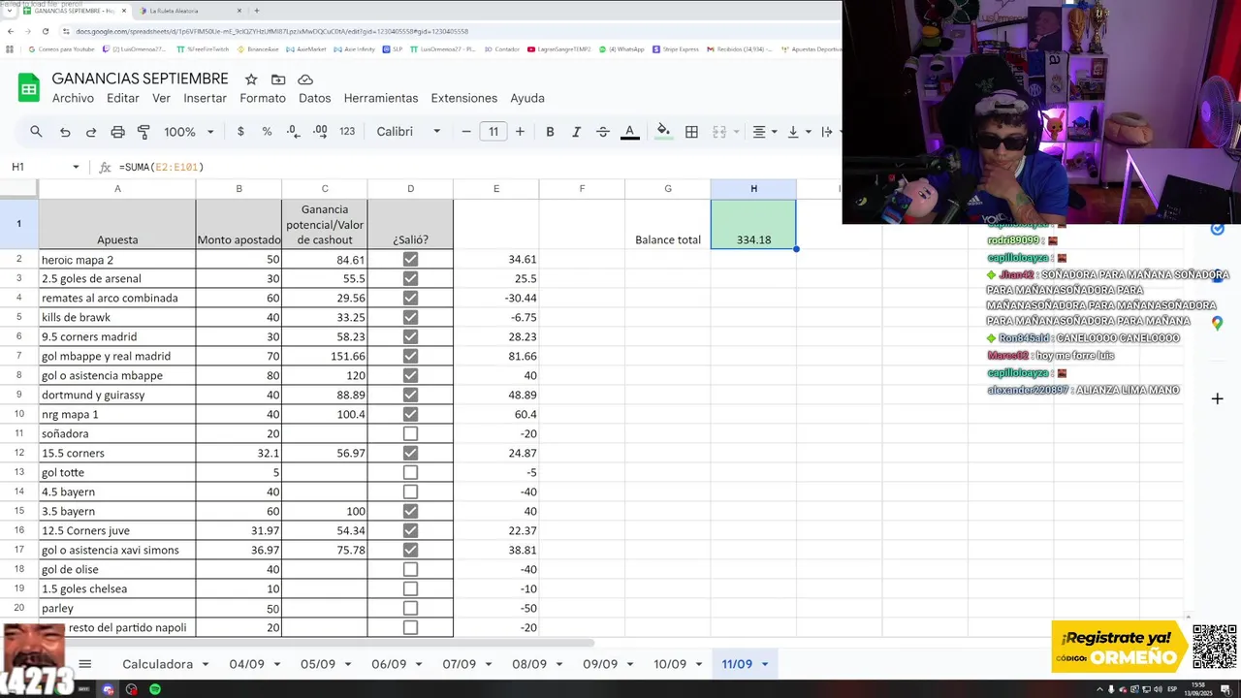Select the paint format tool
This screenshot has height=698, width=1241.
pos(143,132)
